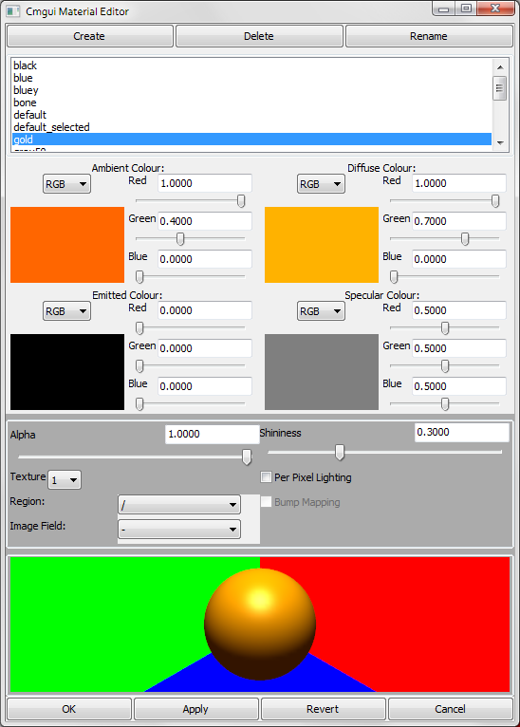Click the Diffuse Red slider handle
Viewport: 520px width, 727px height.
(495, 201)
